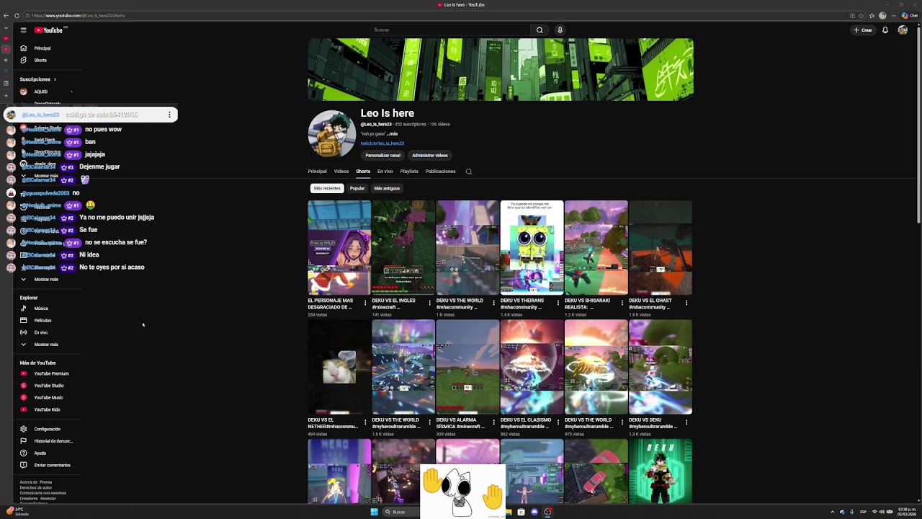Open Copilot Chat in the browser
The width and height of the screenshot is (922, 519).
tap(909, 15)
